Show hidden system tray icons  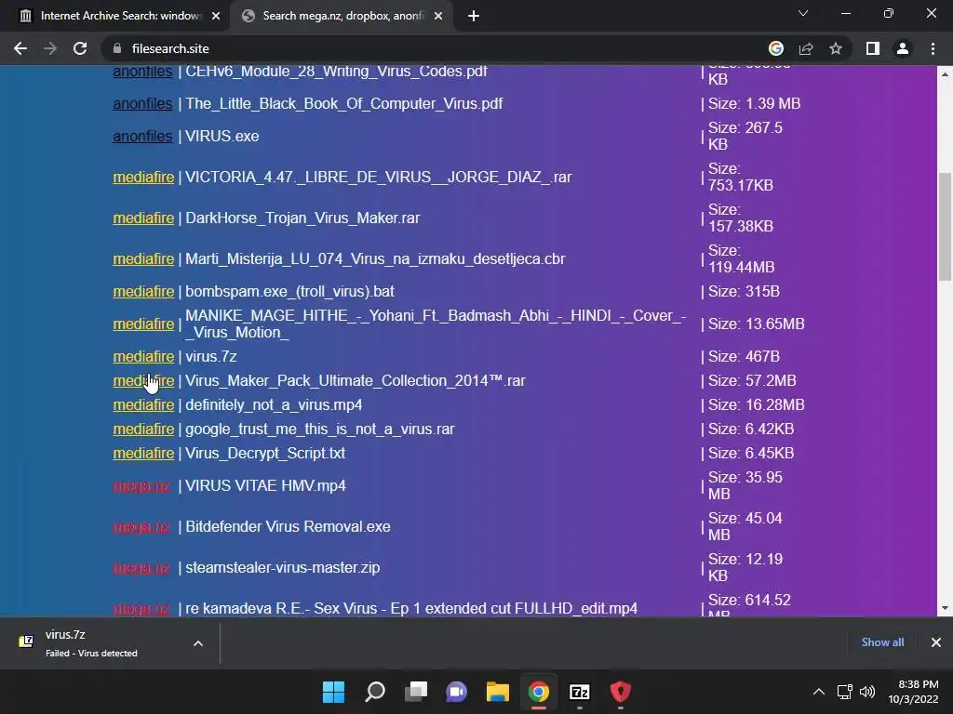coord(819,692)
